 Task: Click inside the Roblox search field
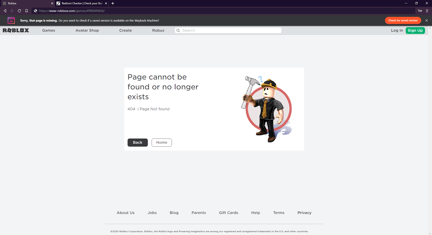pos(228,30)
